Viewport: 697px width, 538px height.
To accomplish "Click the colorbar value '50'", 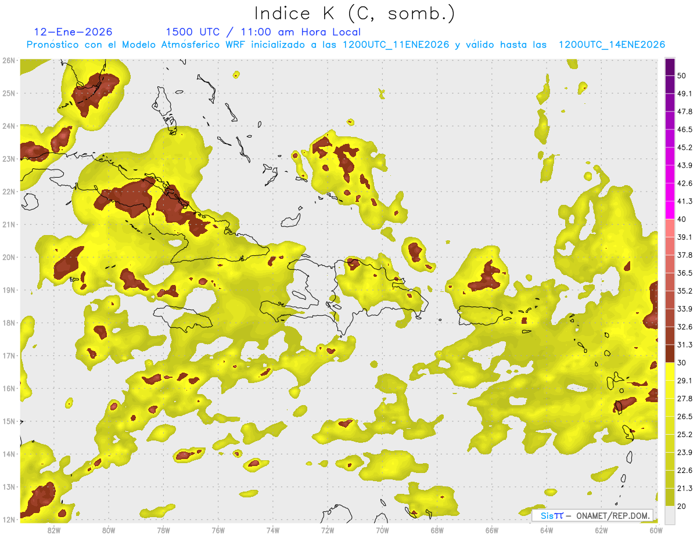I will pos(682,75).
